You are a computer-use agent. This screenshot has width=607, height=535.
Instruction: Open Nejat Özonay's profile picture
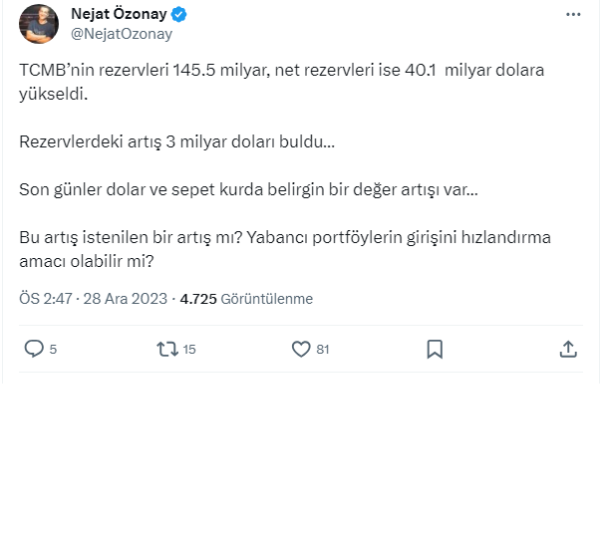click(39, 24)
